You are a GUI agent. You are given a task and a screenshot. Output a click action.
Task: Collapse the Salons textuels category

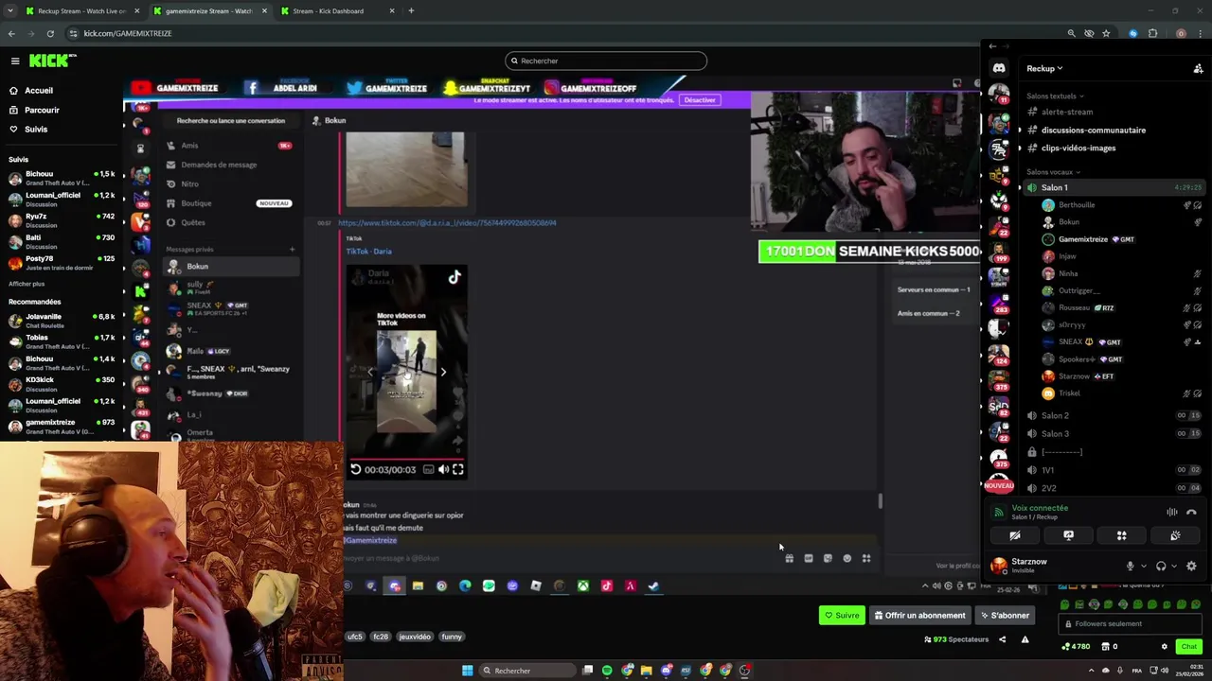click(1055, 96)
